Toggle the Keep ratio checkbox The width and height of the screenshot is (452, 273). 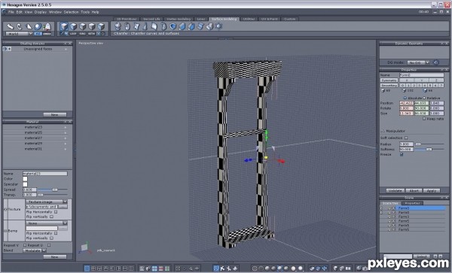424,119
